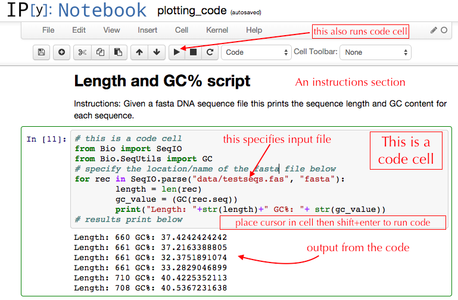Click the "length = len(rec)" line

point(158,189)
